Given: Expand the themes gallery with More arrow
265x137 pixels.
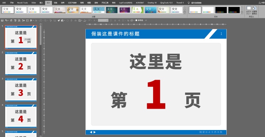Looking at the screenshot, I should point(184,12).
